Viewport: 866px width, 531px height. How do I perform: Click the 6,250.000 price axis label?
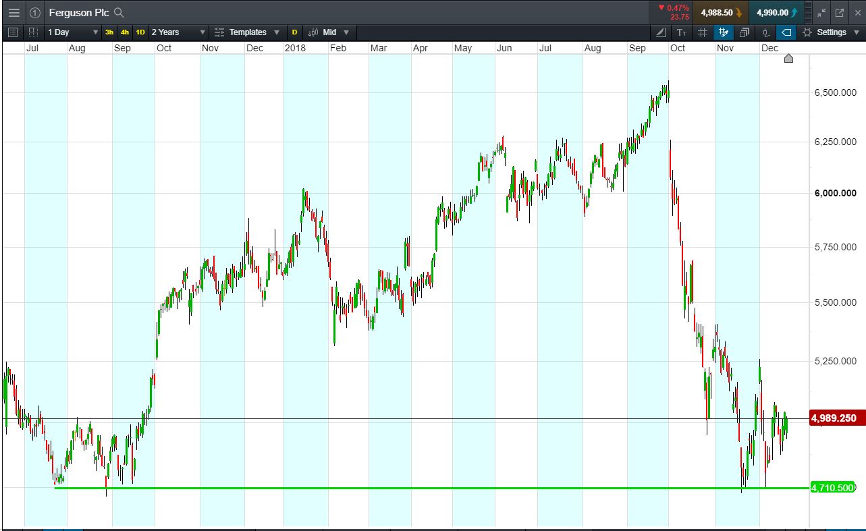(836, 142)
